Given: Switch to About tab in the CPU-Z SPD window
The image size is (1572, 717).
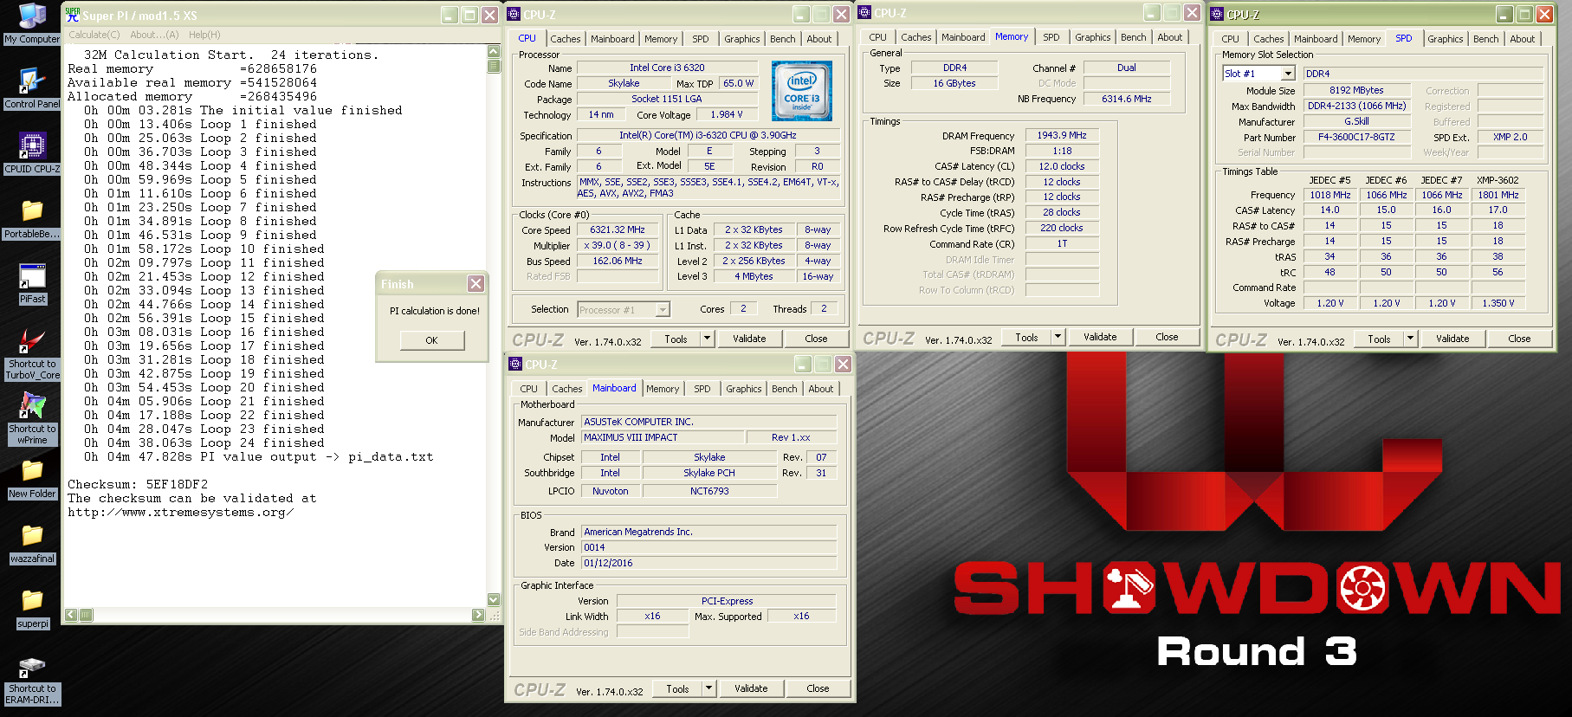Looking at the screenshot, I should (1523, 39).
